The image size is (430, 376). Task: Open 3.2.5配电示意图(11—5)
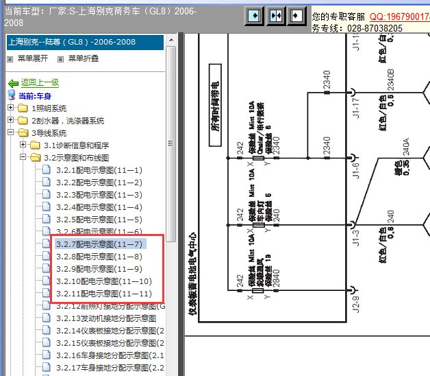[99, 220]
